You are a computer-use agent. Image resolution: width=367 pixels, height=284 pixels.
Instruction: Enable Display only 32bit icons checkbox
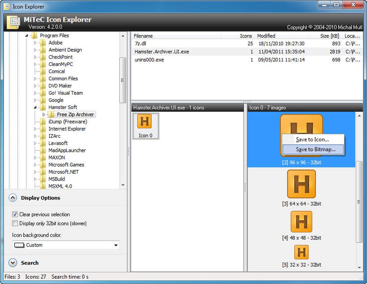pyautogui.click(x=15, y=223)
